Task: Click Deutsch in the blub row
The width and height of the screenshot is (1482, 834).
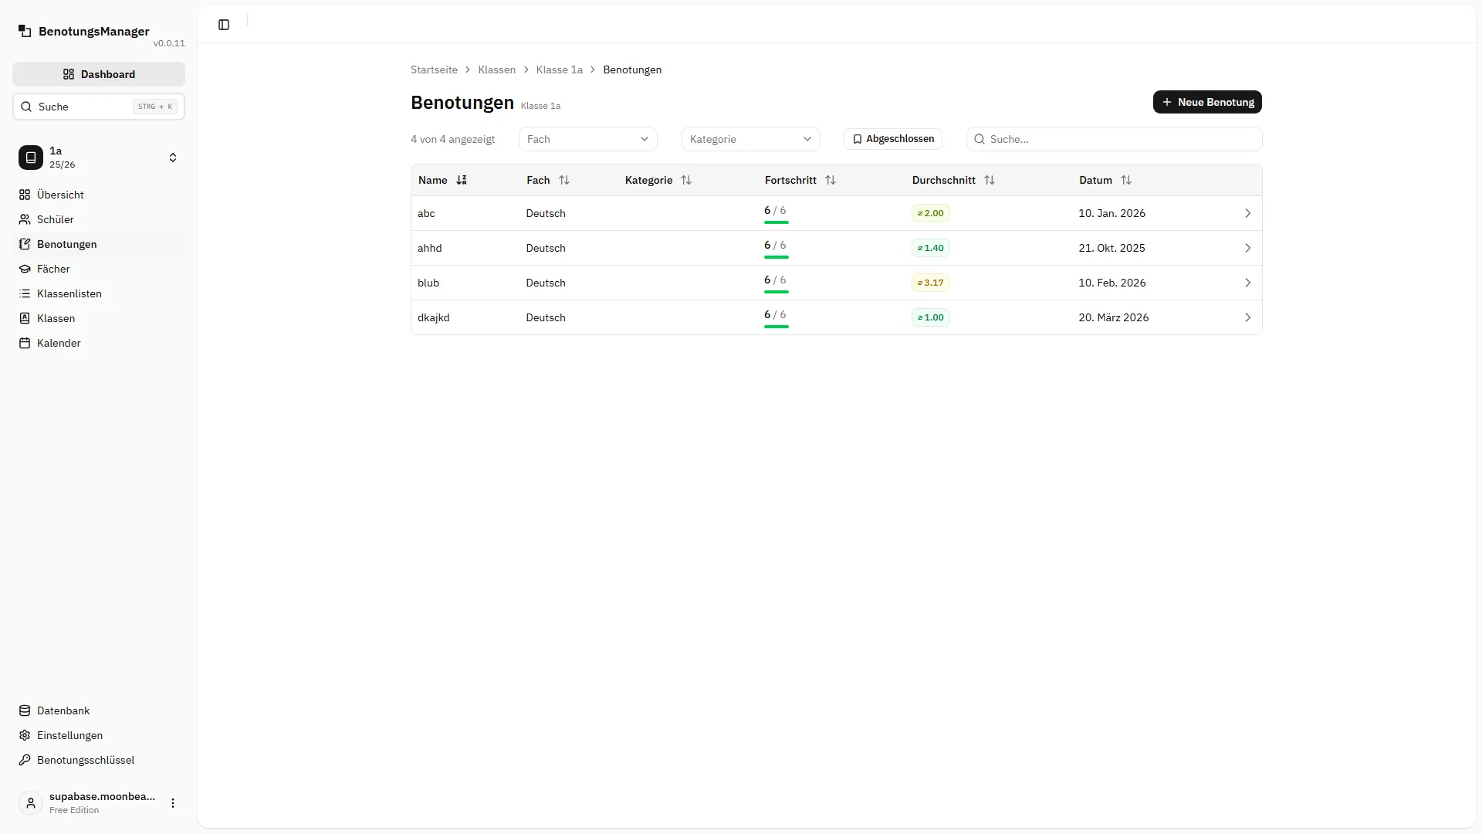Action: tap(546, 283)
